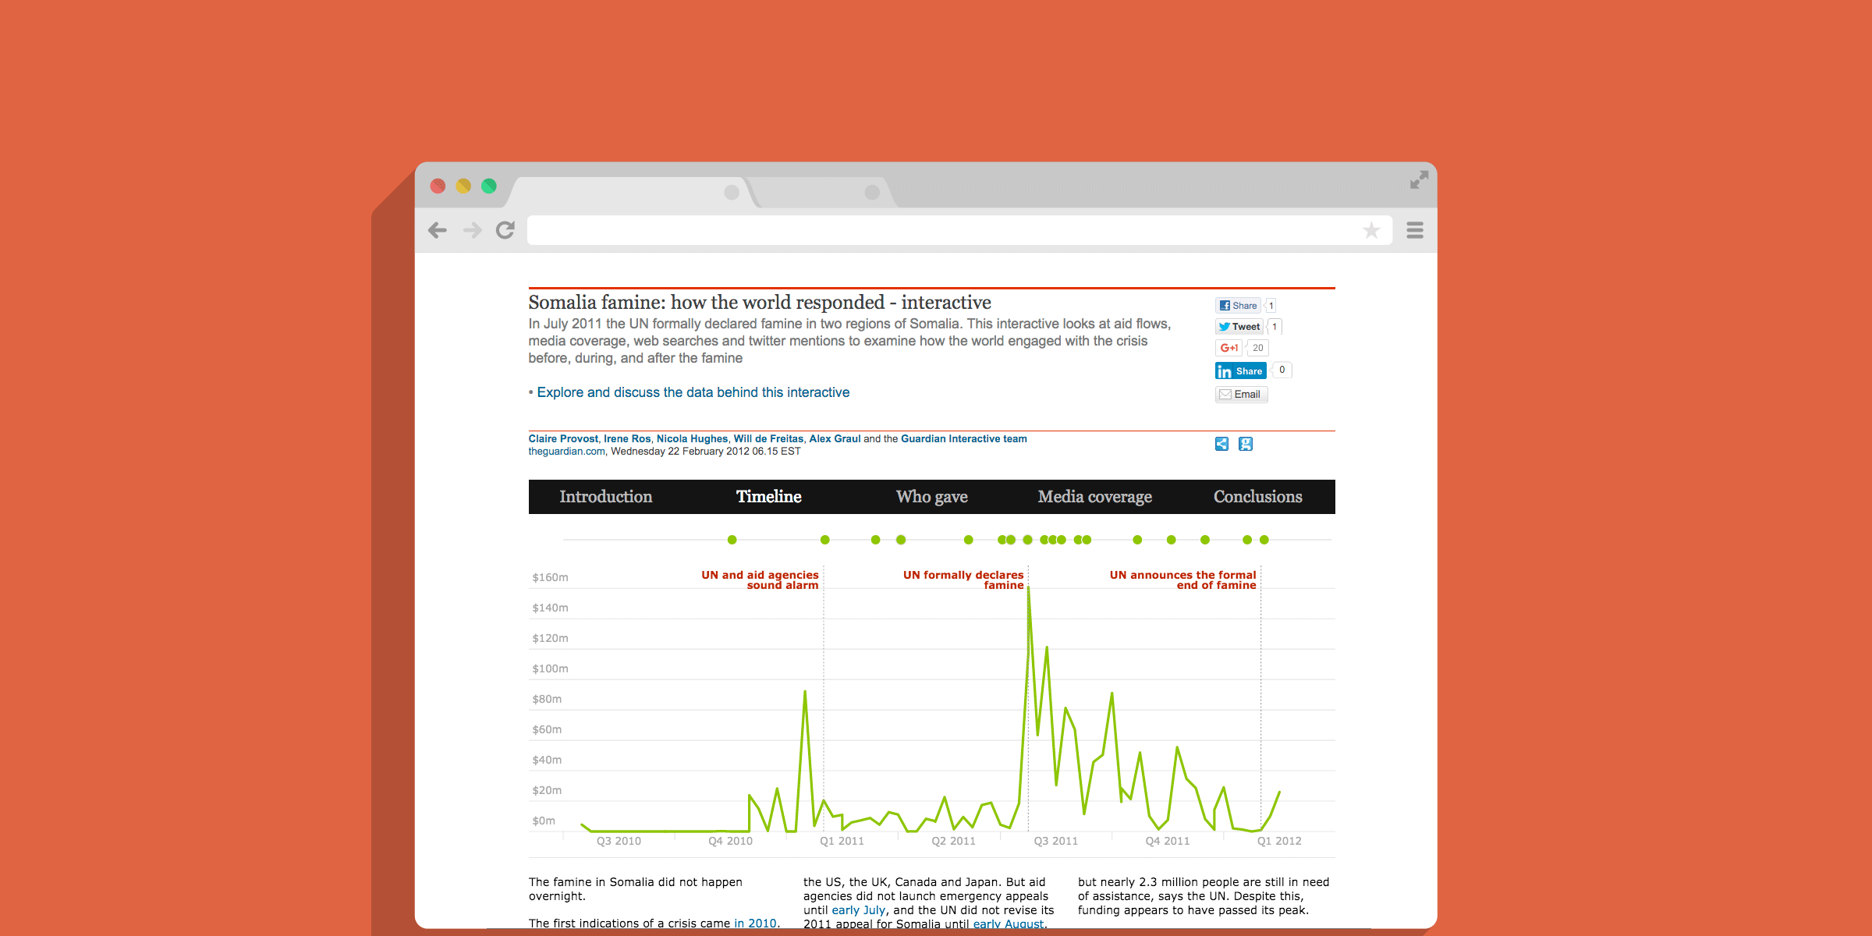Open the Conclusions tab
This screenshot has height=936, width=1872.
(x=1258, y=497)
